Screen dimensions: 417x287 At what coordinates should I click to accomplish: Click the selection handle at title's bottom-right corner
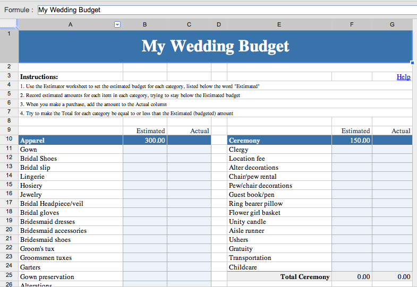pos(412,62)
